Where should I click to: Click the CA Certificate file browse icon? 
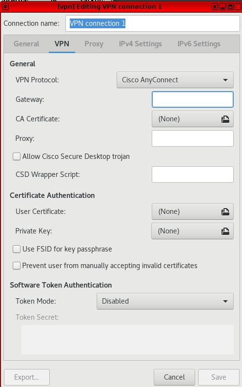click(x=225, y=119)
